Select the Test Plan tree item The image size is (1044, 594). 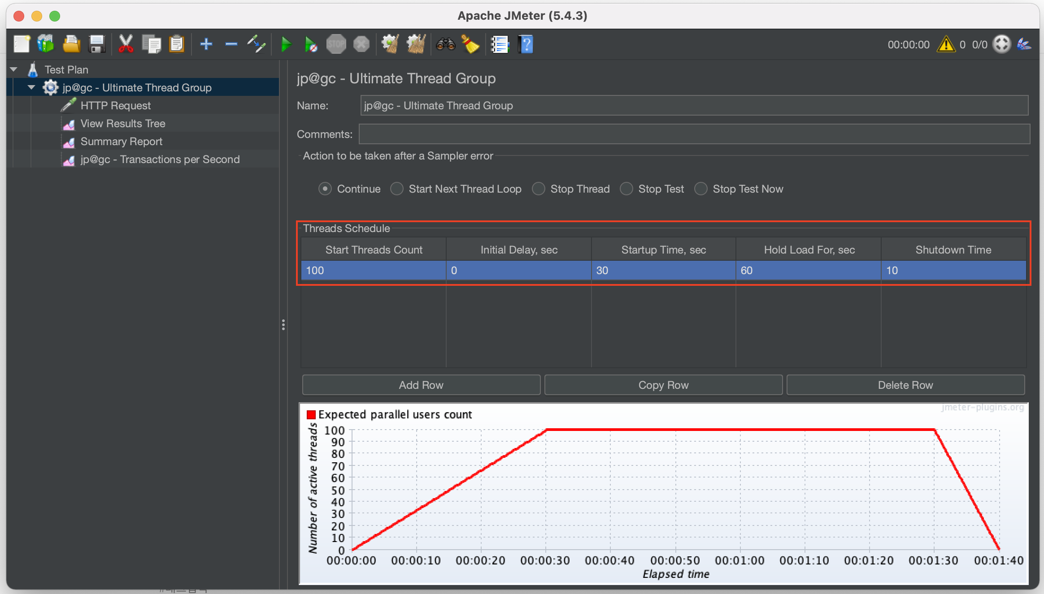click(x=66, y=69)
